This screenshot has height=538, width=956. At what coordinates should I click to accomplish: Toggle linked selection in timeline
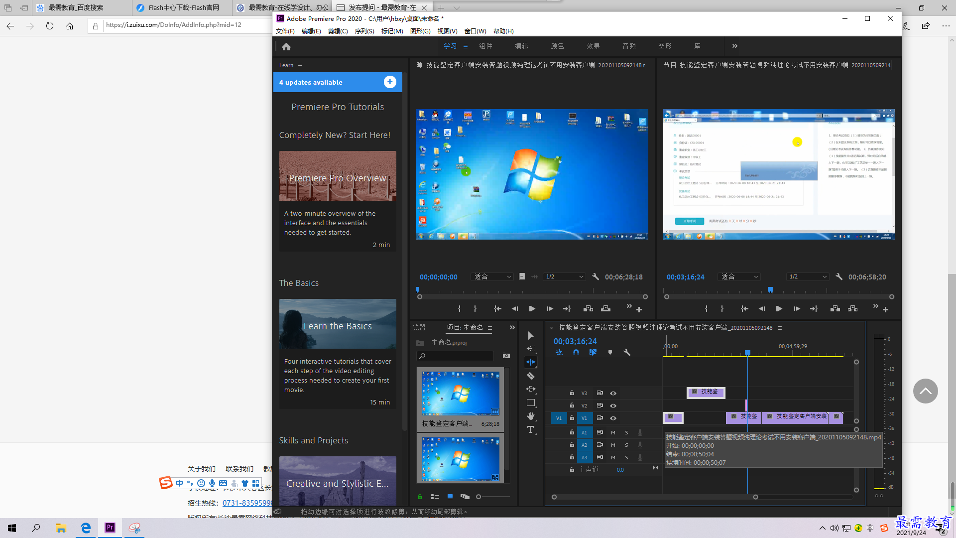(593, 352)
